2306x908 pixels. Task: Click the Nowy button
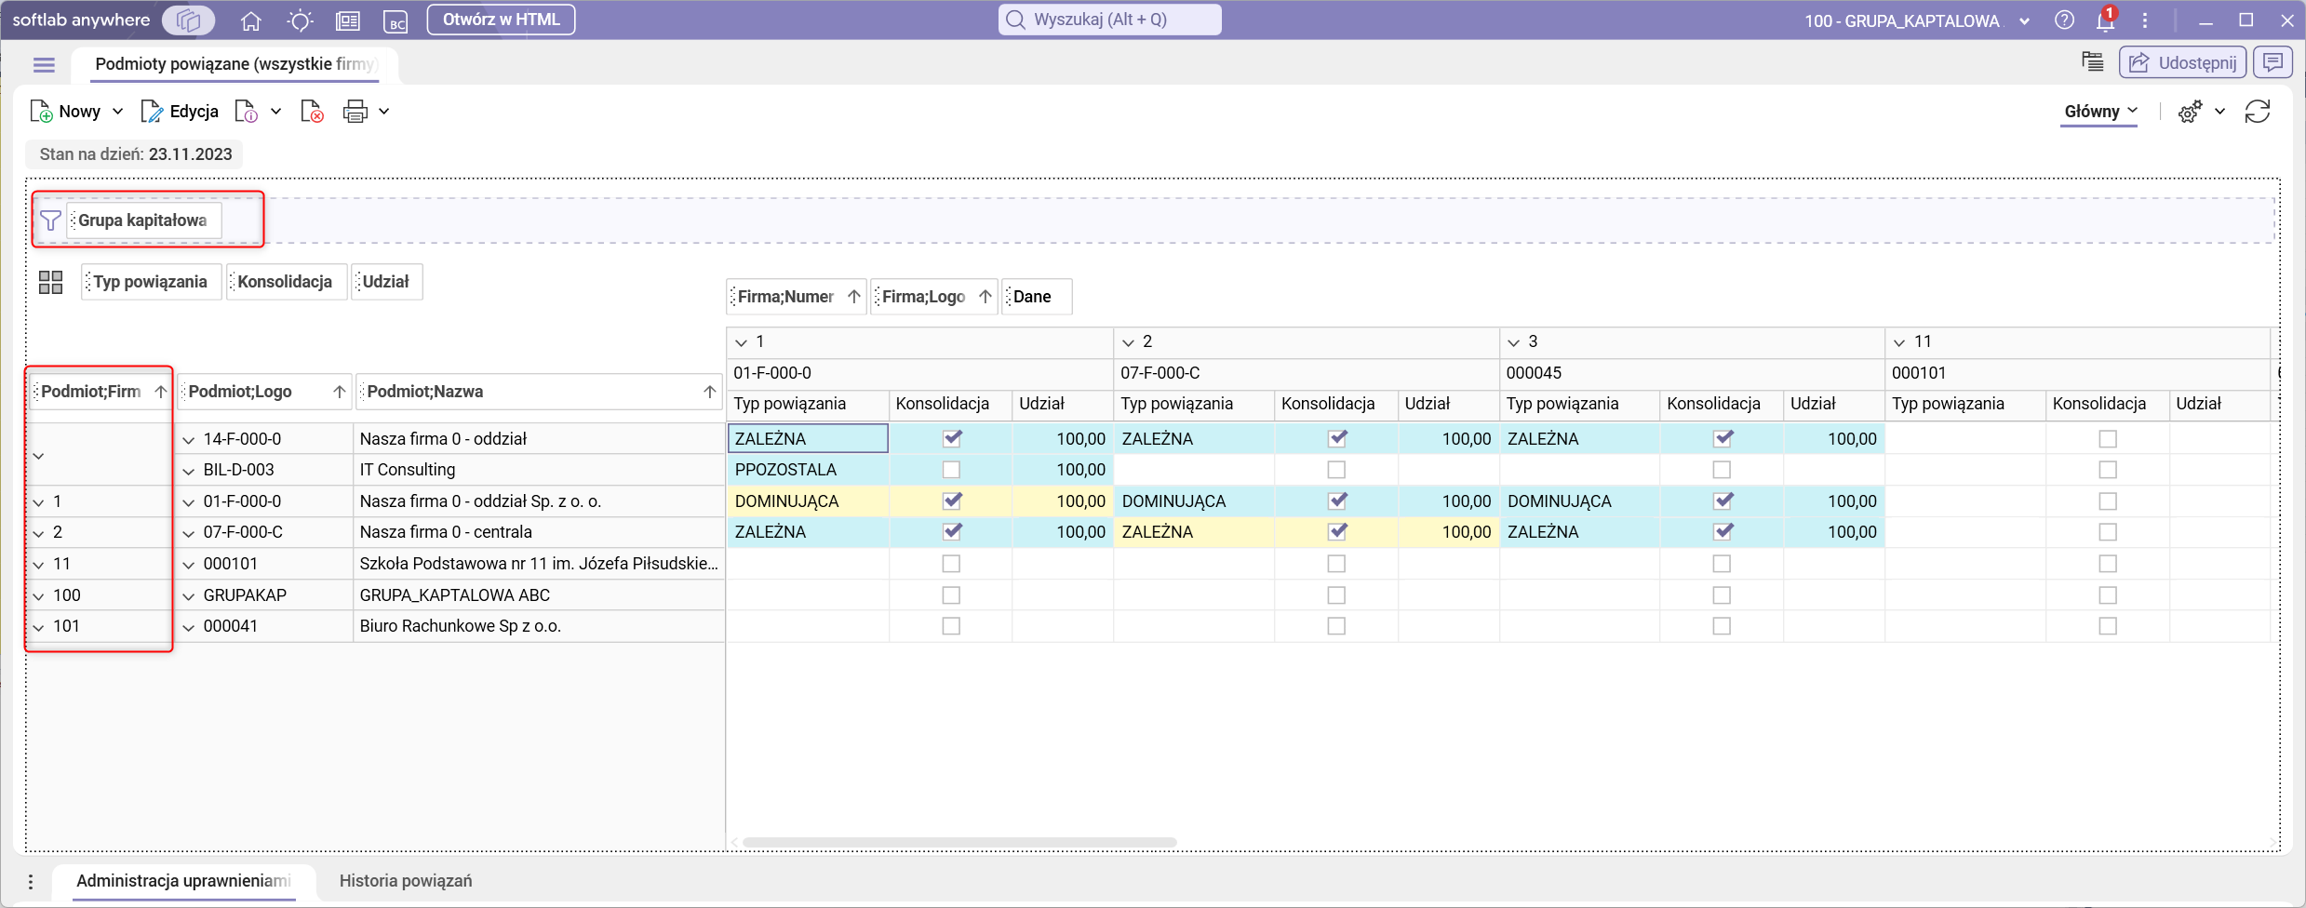pos(65,112)
